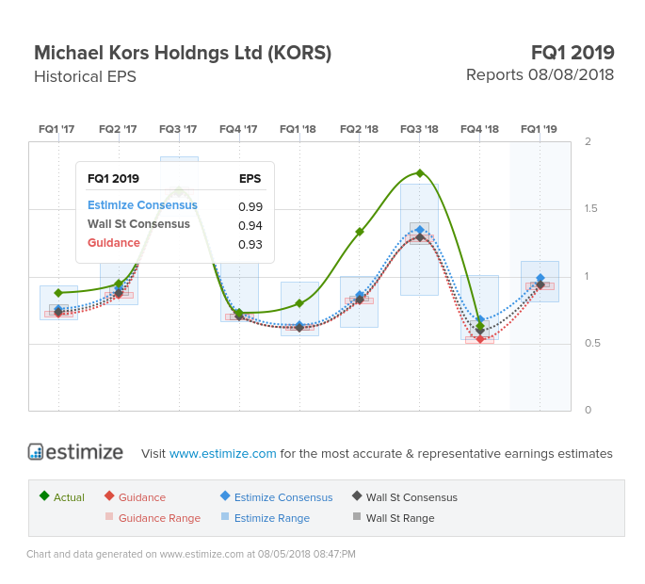Screen dimensions: 645x584
Task: Select the FQ3 '18 axis label
Action: [x=419, y=129]
